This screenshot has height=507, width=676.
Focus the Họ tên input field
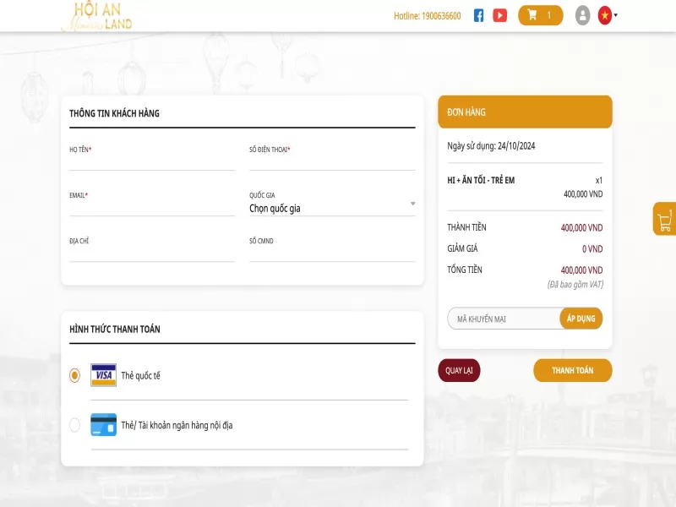pos(152,162)
